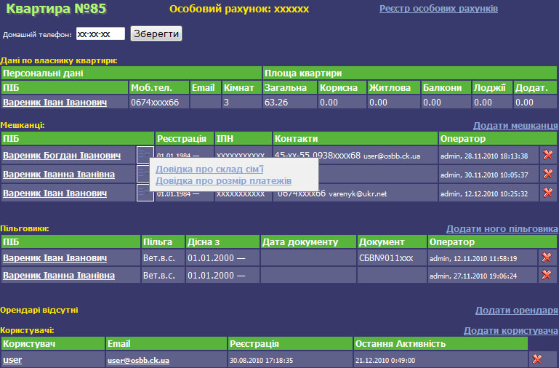559x368 pixels.
Task: Click 'Додати користувача' link
Action: click(x=511, y=331)
